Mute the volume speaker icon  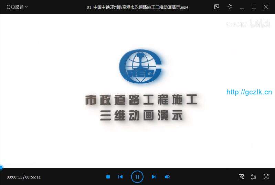[167, 177]
